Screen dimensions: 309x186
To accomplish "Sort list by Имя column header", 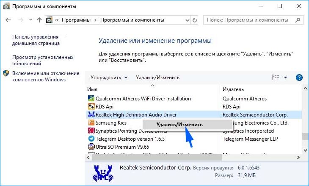I will 92,89.
